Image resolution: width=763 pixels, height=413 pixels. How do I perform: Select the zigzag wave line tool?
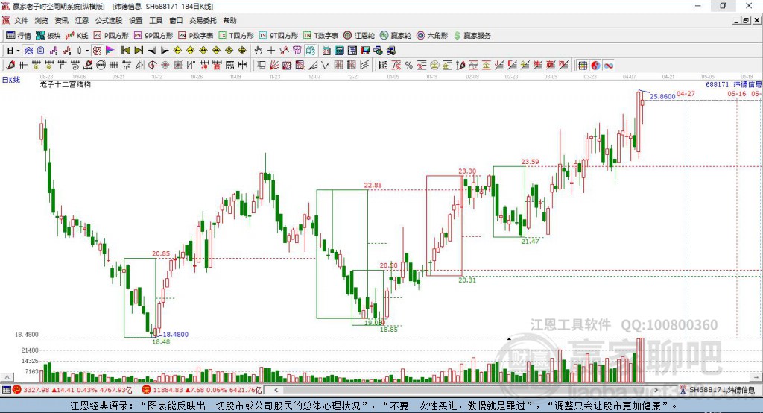click(x=325, y=66)
